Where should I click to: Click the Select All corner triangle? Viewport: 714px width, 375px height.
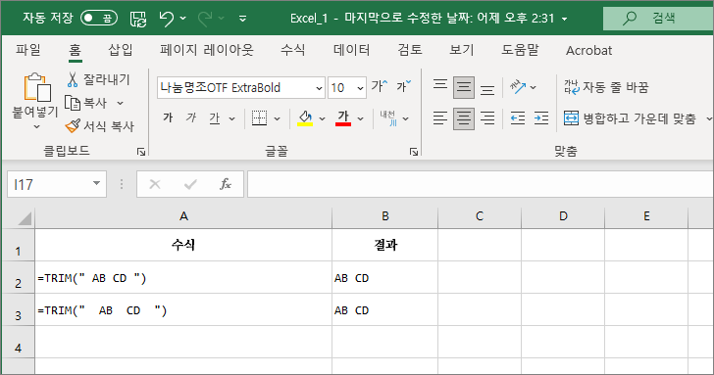[x=25, y=218]
